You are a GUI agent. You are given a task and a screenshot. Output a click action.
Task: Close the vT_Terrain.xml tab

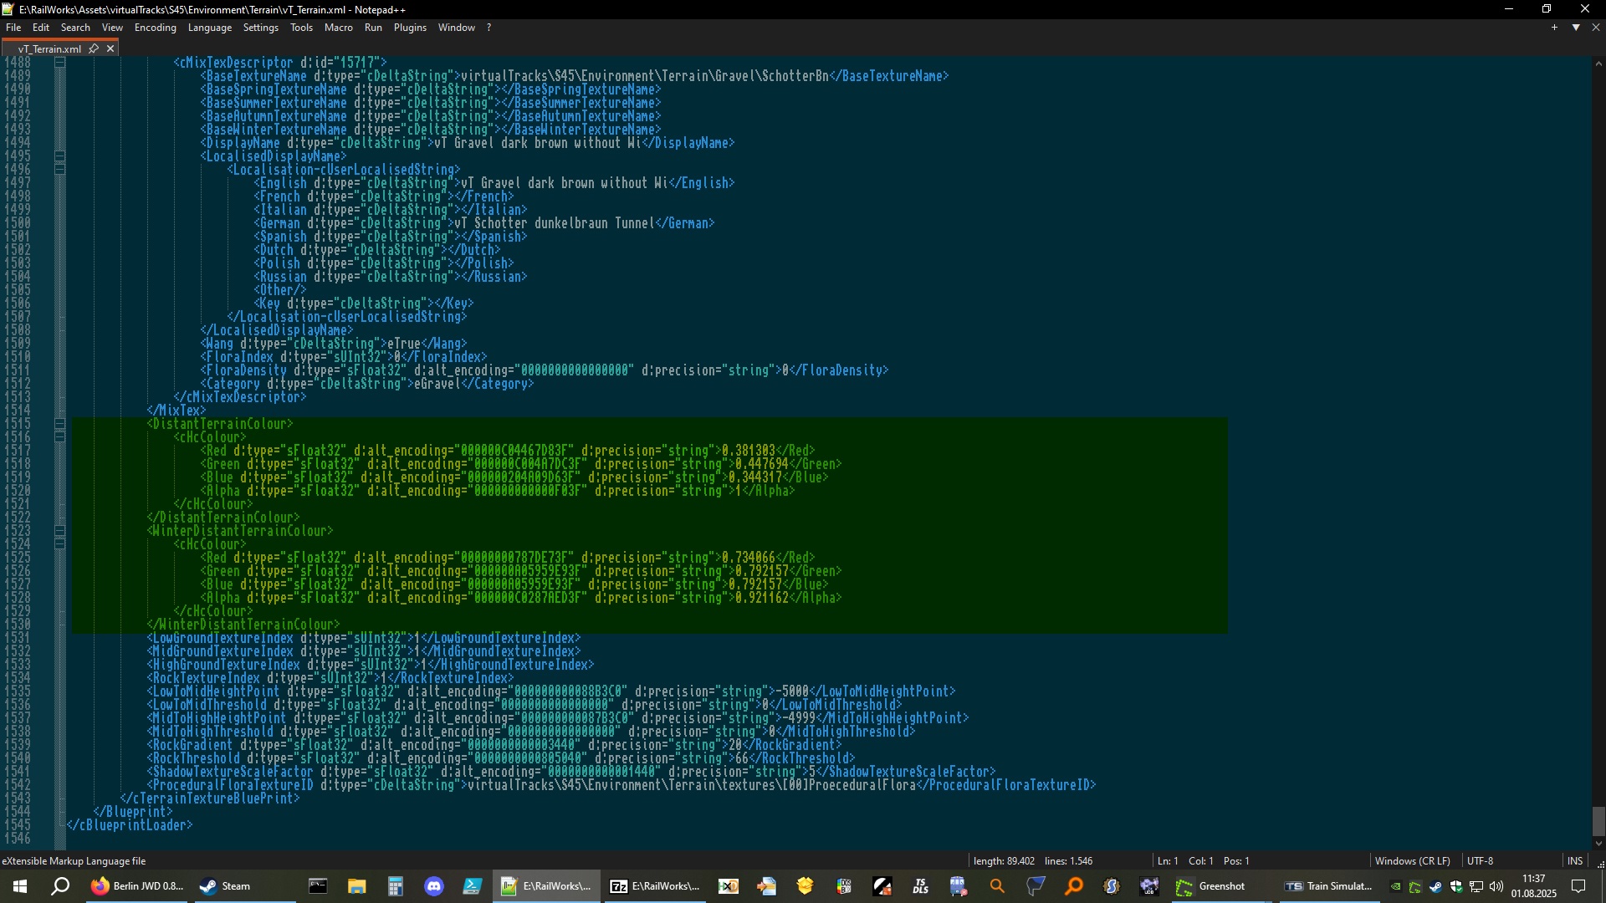110,48
